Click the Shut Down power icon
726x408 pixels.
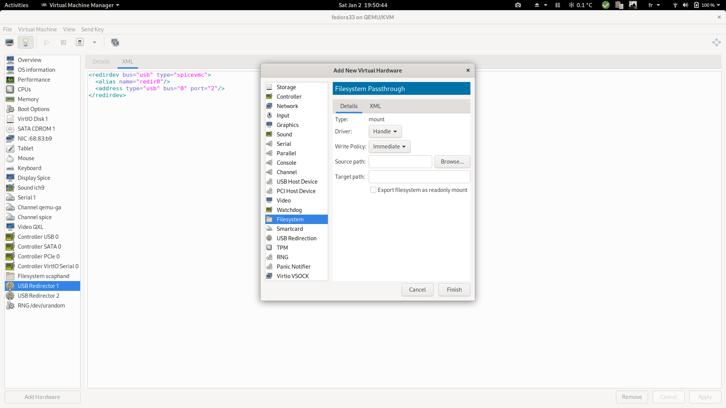pyautogui.click(x=80, y=42)
